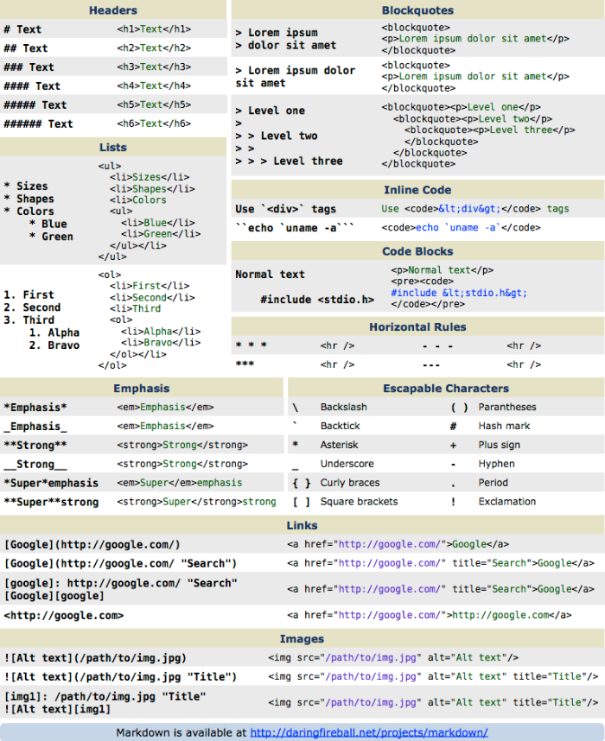Click the 'Asterisk' escapable character label
Screen dimensions: 605x741
339,445
